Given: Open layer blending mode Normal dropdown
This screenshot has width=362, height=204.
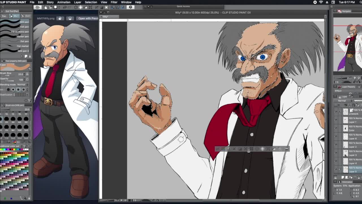Looking at the screenshot, I should [345, 101].
